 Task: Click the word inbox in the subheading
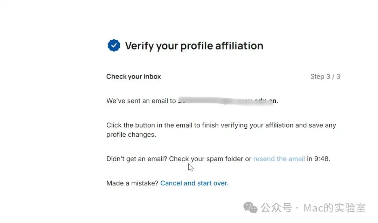tap(152, 76)
